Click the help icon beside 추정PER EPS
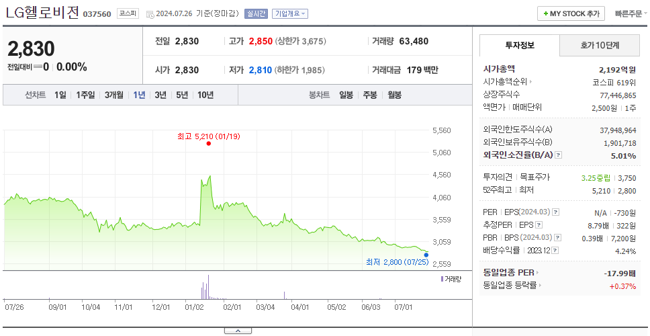This screenshot has width=650, height=336. [x=539, y=225]
